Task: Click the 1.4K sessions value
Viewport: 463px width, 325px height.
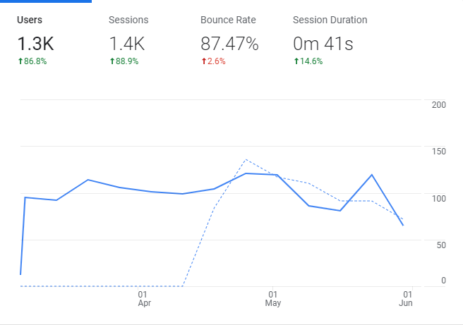Action: click(x=127, y=44)
